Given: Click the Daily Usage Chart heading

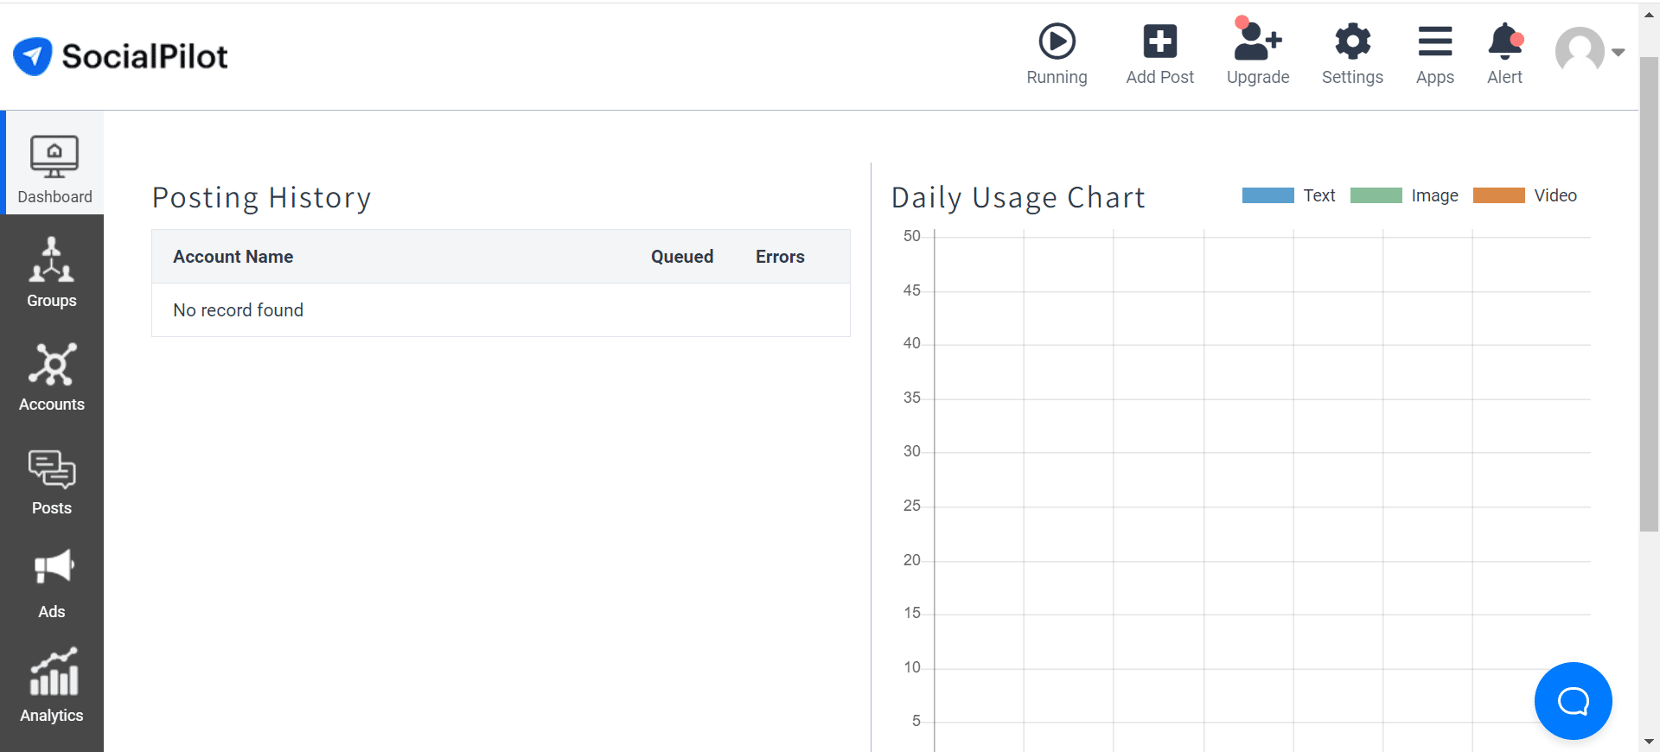Looking at the screenshot, I should tap(1018, 198).
